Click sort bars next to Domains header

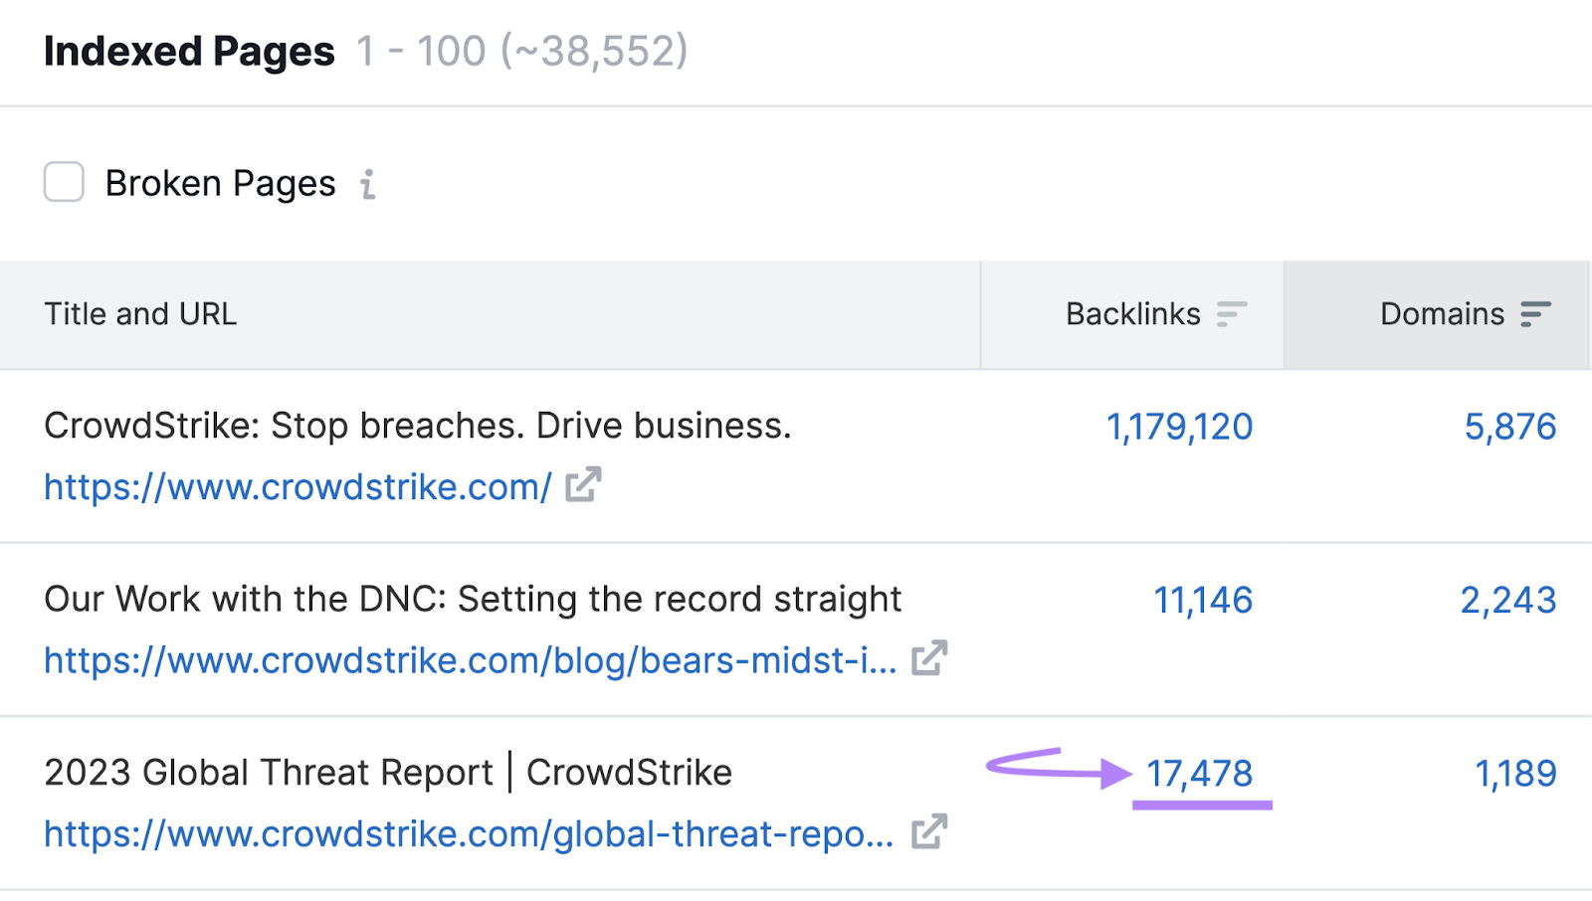[1535, 314]
